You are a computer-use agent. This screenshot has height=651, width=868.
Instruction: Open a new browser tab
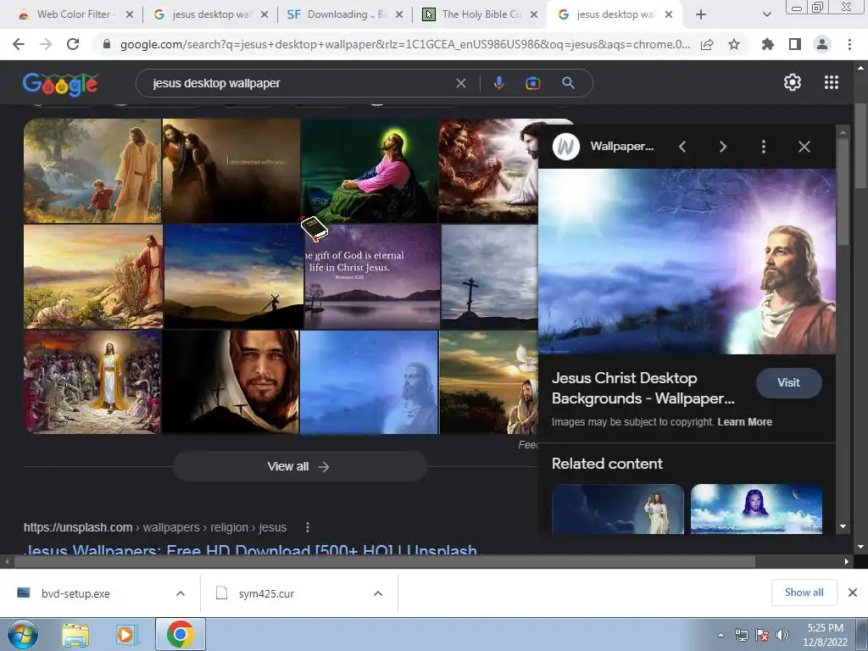click(x=701, y=14)
